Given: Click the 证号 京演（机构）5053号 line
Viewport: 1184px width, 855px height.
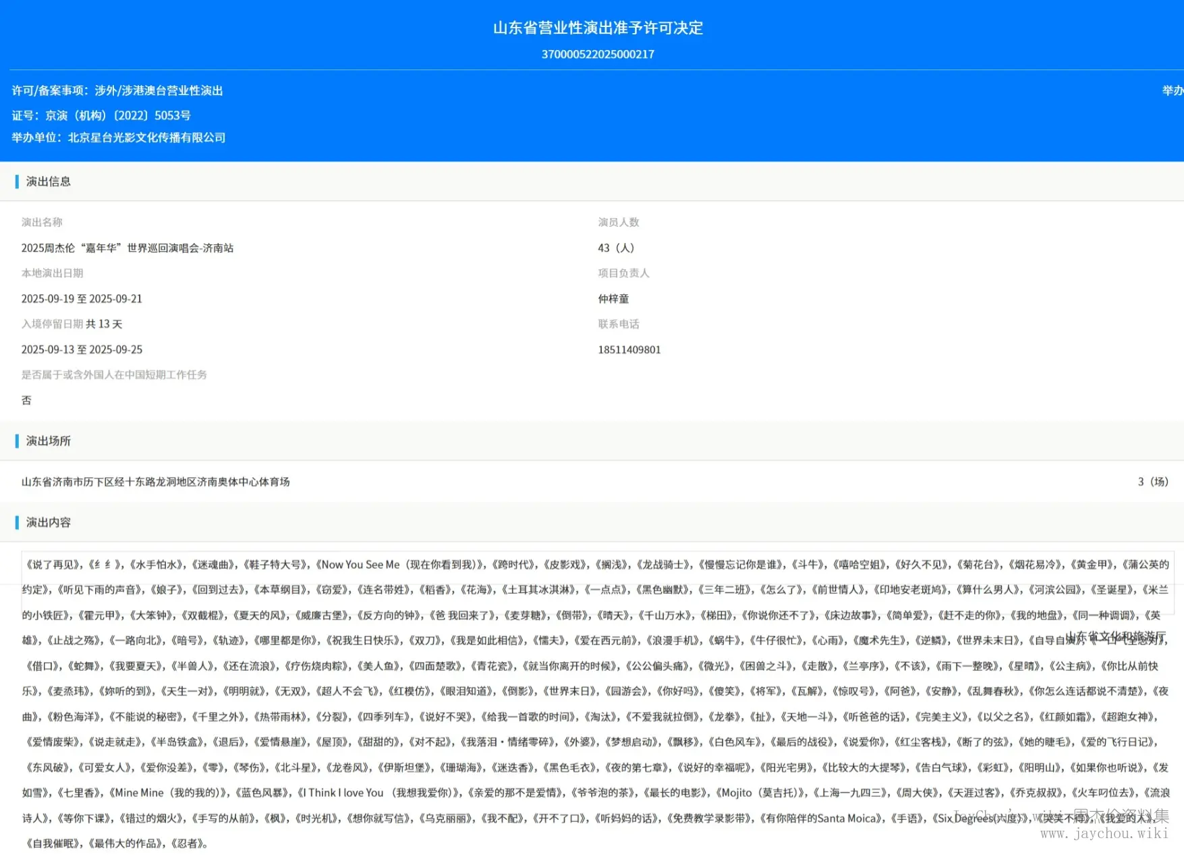Looking at the screenshot, I should [101, 115].
